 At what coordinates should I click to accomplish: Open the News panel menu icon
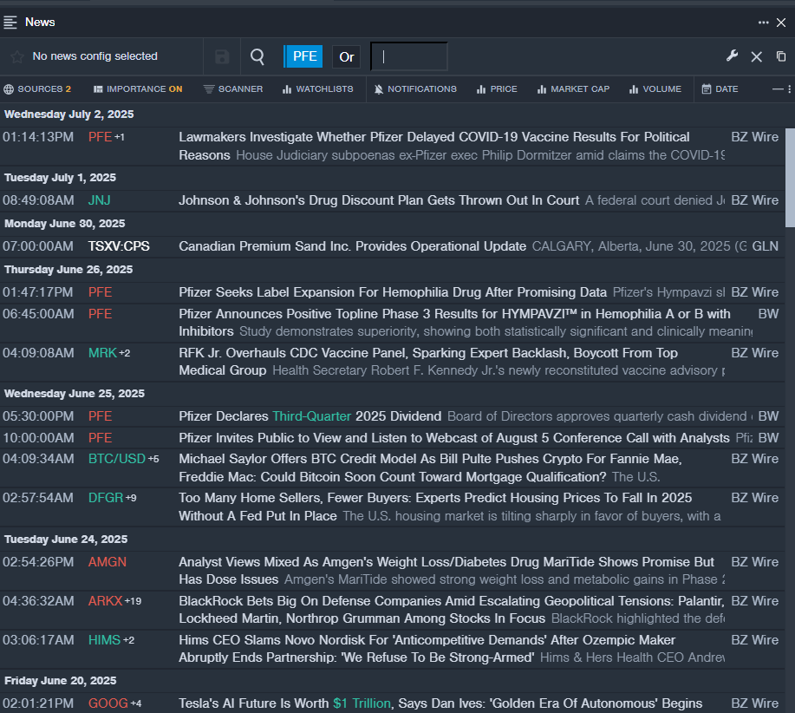(x=10, y=23)
